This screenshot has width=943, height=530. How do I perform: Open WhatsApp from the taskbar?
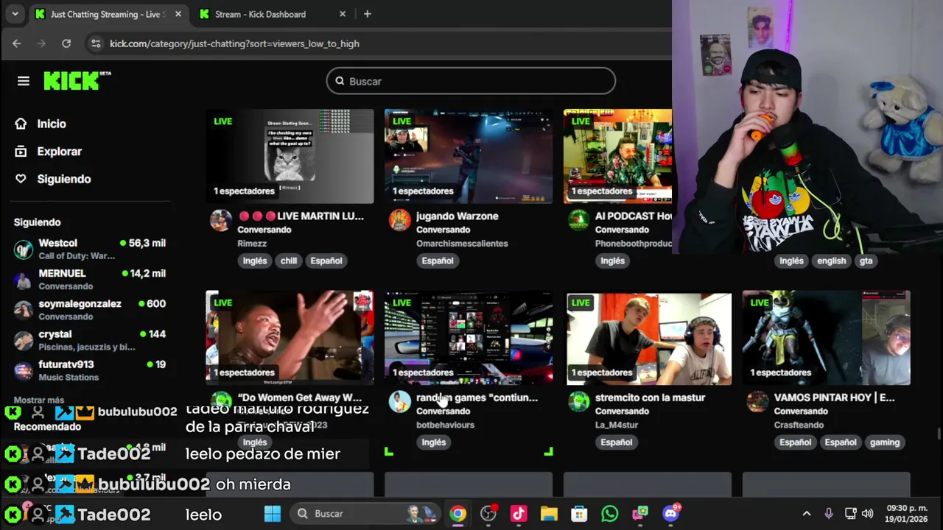click(x=609, y=514)
